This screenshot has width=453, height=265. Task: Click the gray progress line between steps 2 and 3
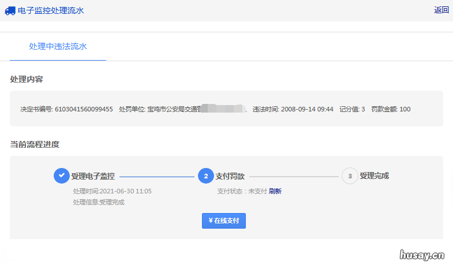click(294, 176)
